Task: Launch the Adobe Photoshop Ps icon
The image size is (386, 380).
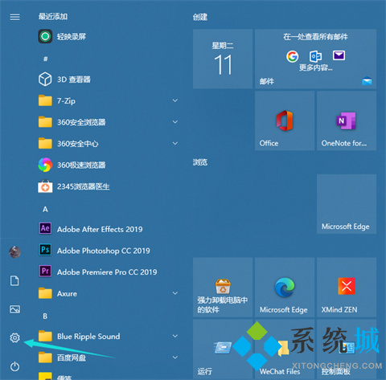Action: (x=45, y=250)
